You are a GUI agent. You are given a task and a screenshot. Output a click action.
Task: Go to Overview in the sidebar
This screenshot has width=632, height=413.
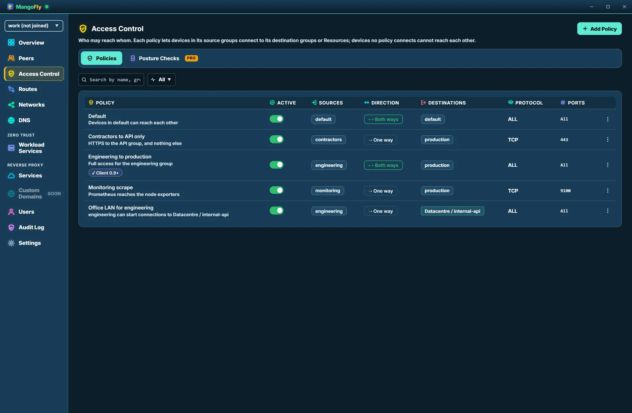(x=34, y=42)
